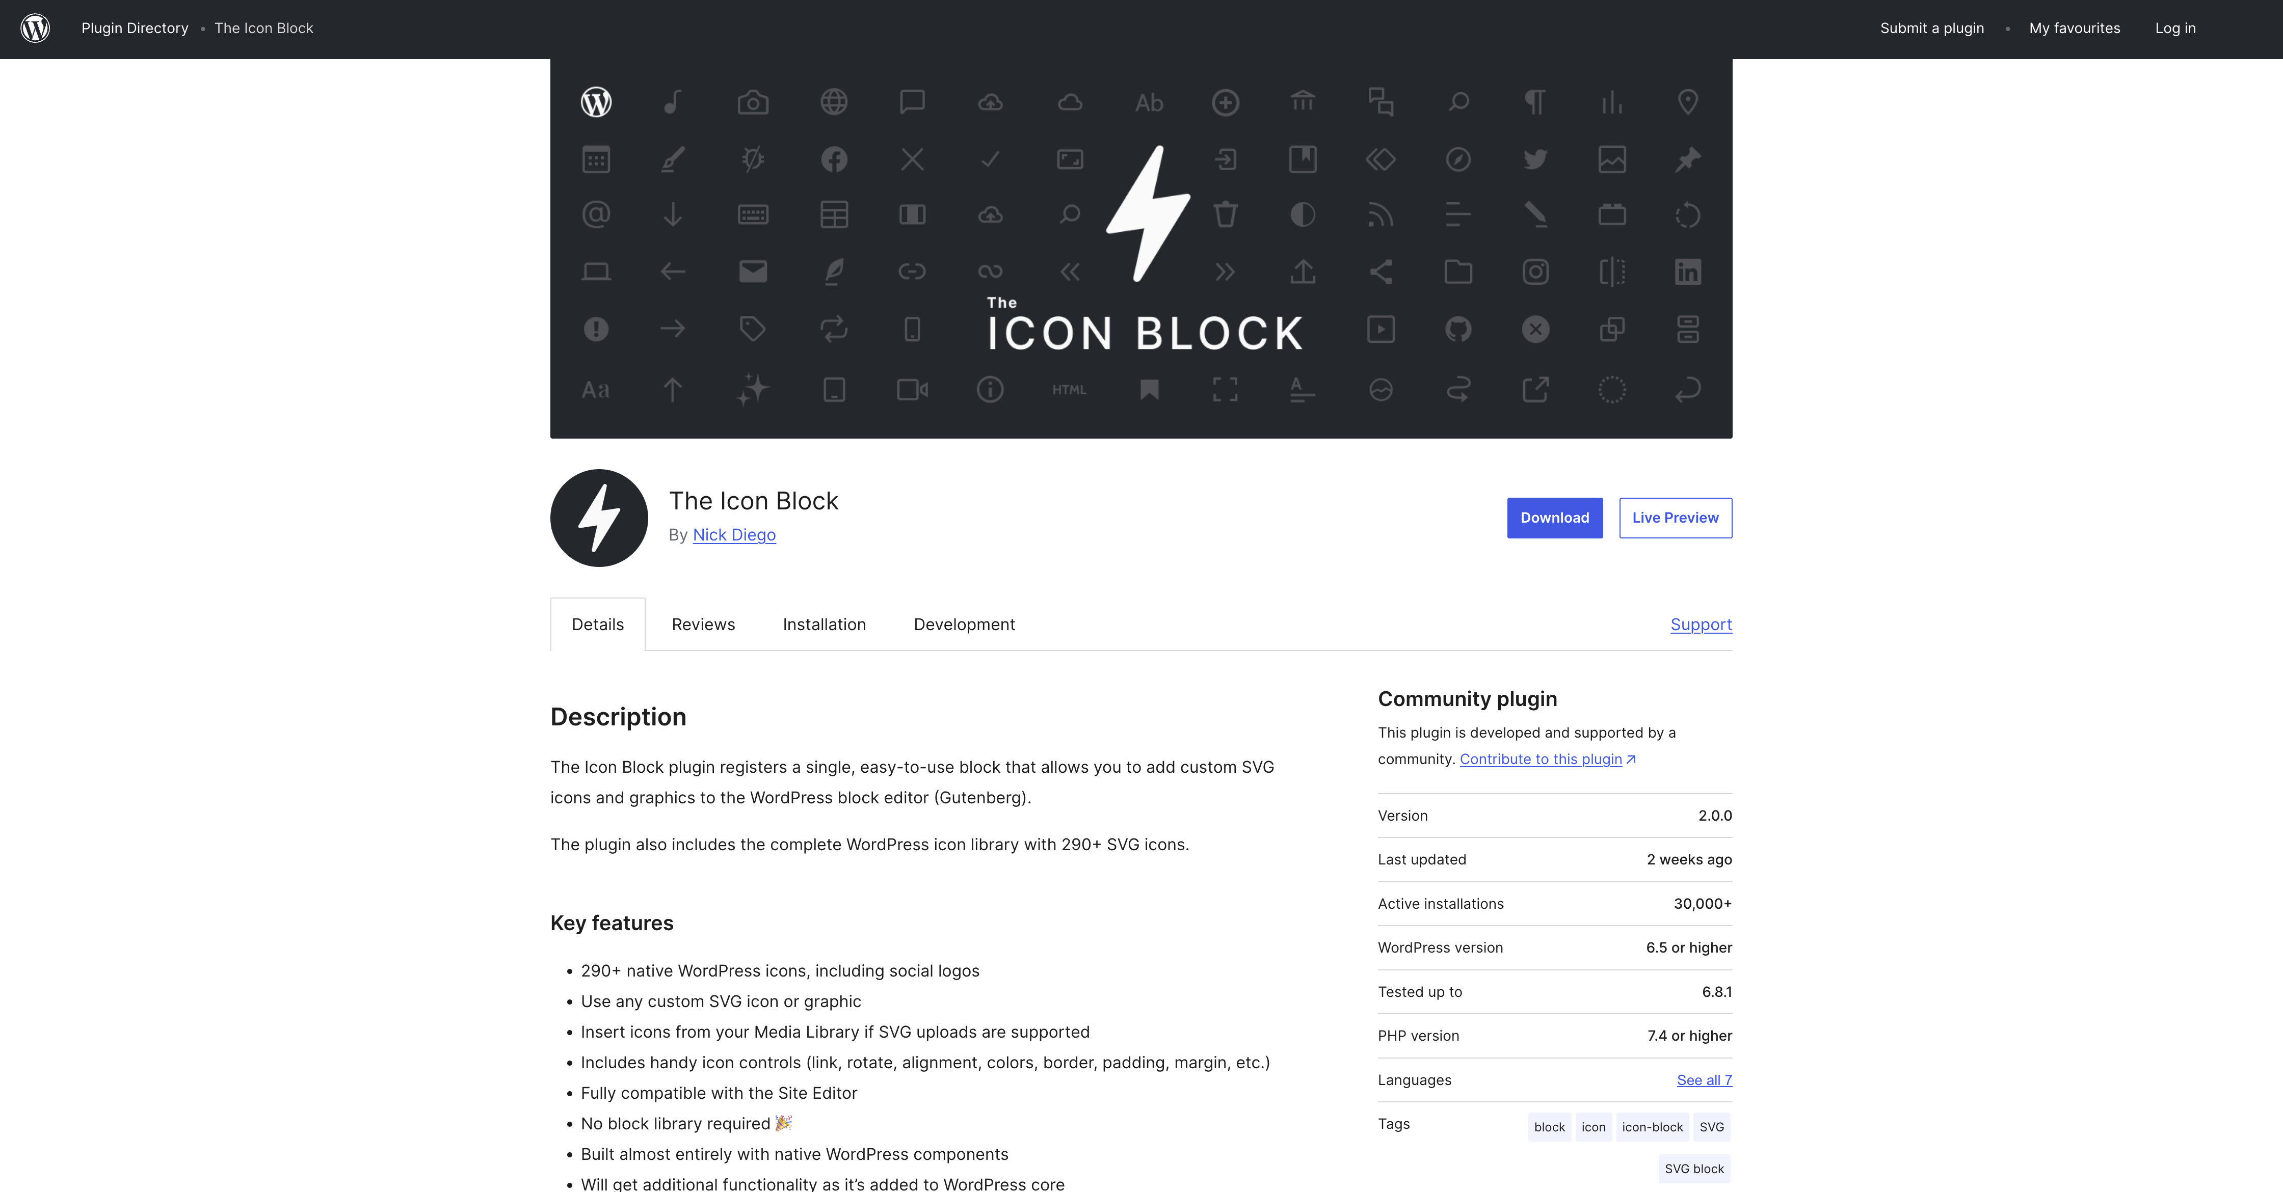Click the GitHub icon in banner
The width and height of the screenshot is (2283, 1192).
click(x=1458, y=330)
